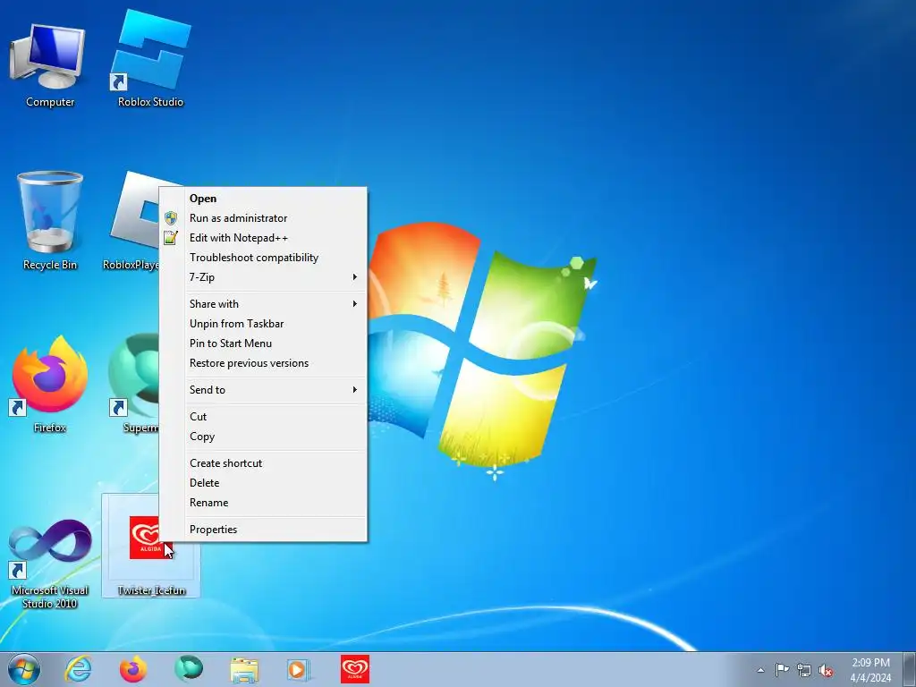
Task: Choose Unpin from Taskbar
Action: [264, 324]
